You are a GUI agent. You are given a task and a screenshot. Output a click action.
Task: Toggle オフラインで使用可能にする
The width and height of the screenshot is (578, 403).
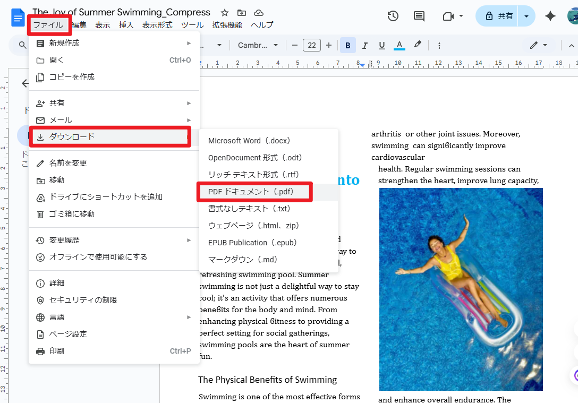tap(114, 257)
